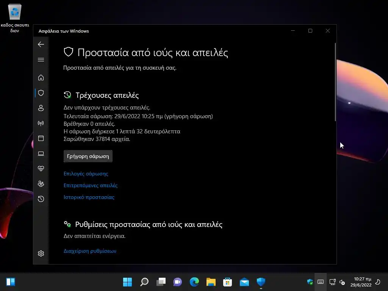
Task: Open Account protection person icon
Action: (41, 108)
